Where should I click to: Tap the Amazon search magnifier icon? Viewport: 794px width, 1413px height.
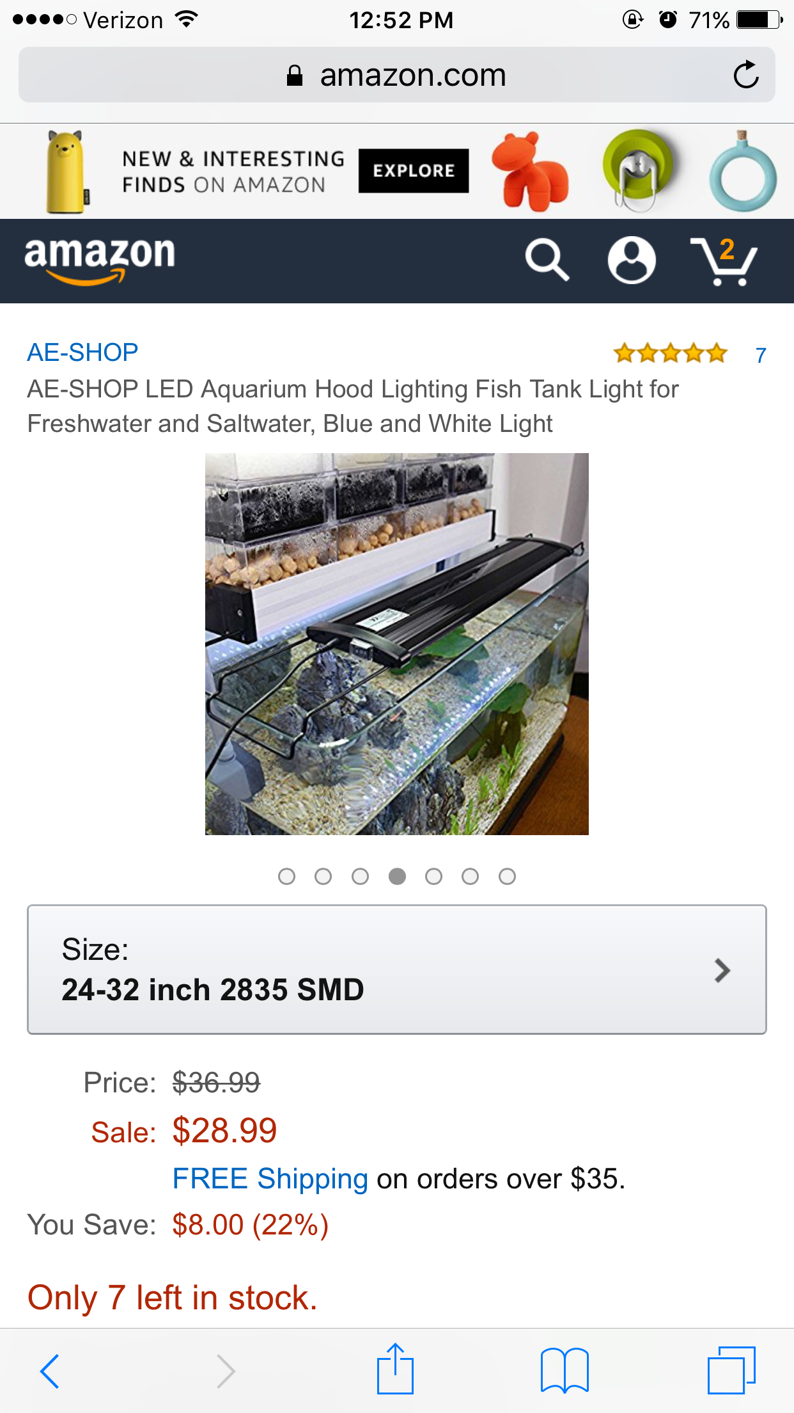[547, 260]
